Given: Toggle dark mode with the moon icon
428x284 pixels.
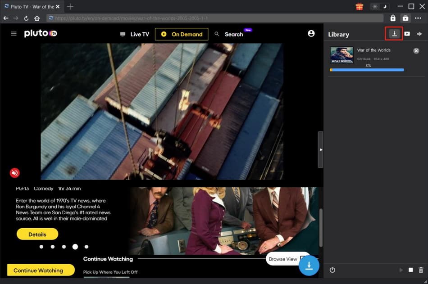Looking at the screenshot, I should pos(385,6).
